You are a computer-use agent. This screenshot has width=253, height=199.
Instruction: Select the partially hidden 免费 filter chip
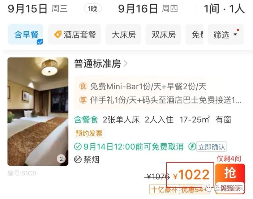194,34
